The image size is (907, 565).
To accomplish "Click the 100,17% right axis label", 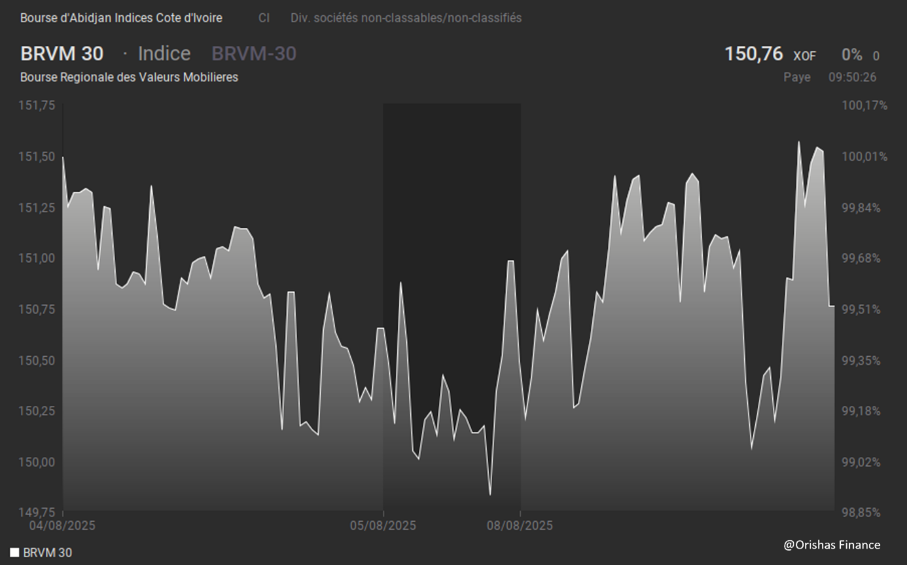I will pyautogui.click(x=864, y=105).
